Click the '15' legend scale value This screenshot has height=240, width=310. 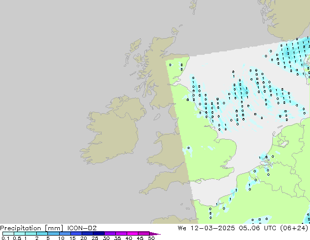tap(72, 238)
